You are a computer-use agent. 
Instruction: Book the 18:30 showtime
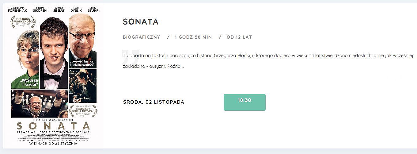tap(245, 102)
